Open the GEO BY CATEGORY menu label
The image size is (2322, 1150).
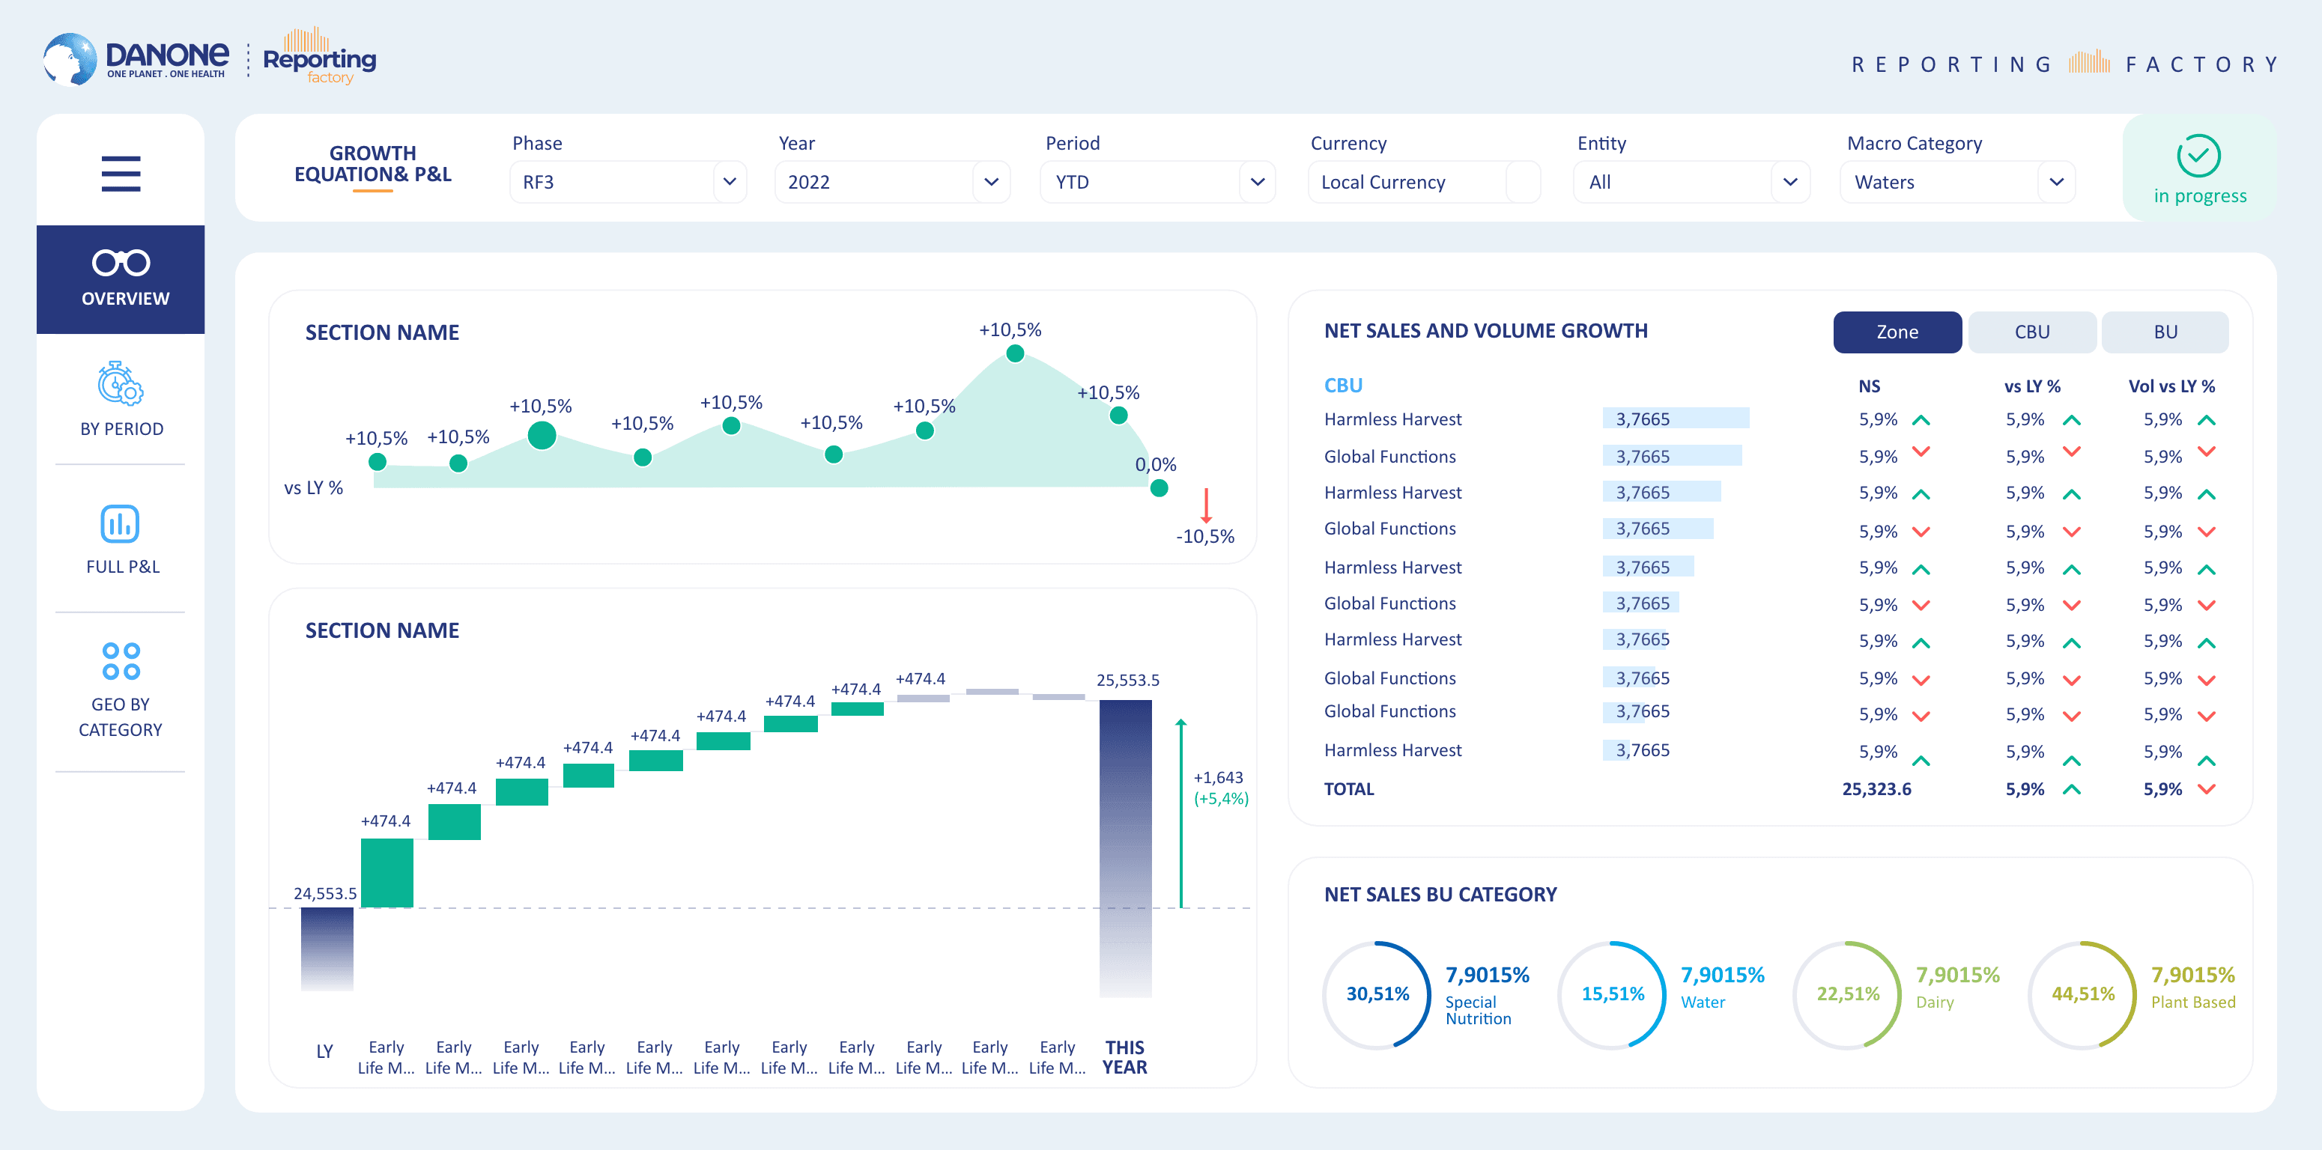coord(121,717)
